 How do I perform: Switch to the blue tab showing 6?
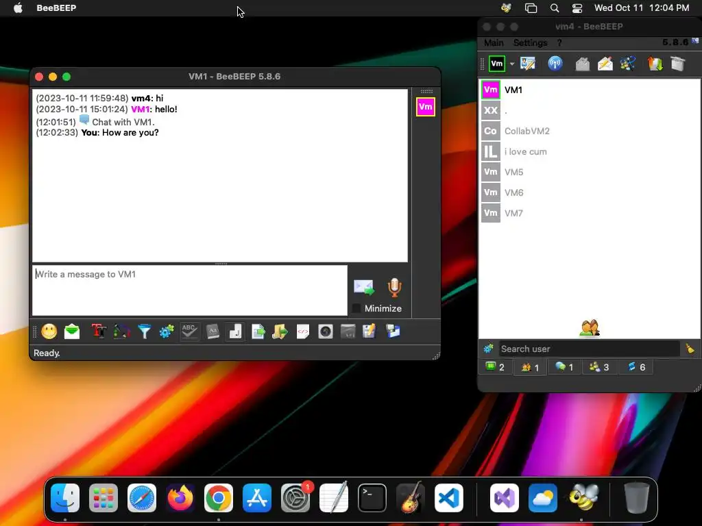click(x=636, y=367)
